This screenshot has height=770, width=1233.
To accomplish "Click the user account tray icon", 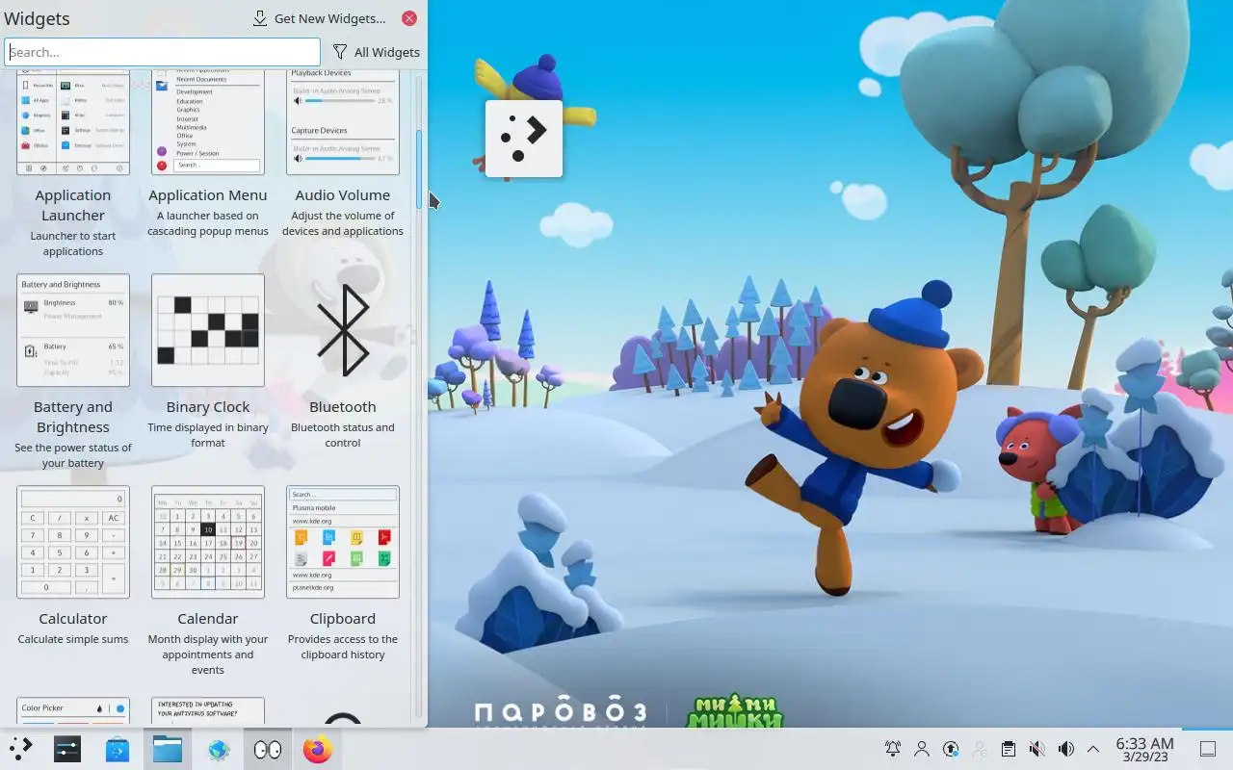I will click(922, 749).
